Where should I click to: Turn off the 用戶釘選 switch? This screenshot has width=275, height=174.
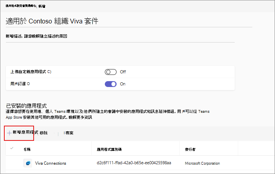pos(110,84)
